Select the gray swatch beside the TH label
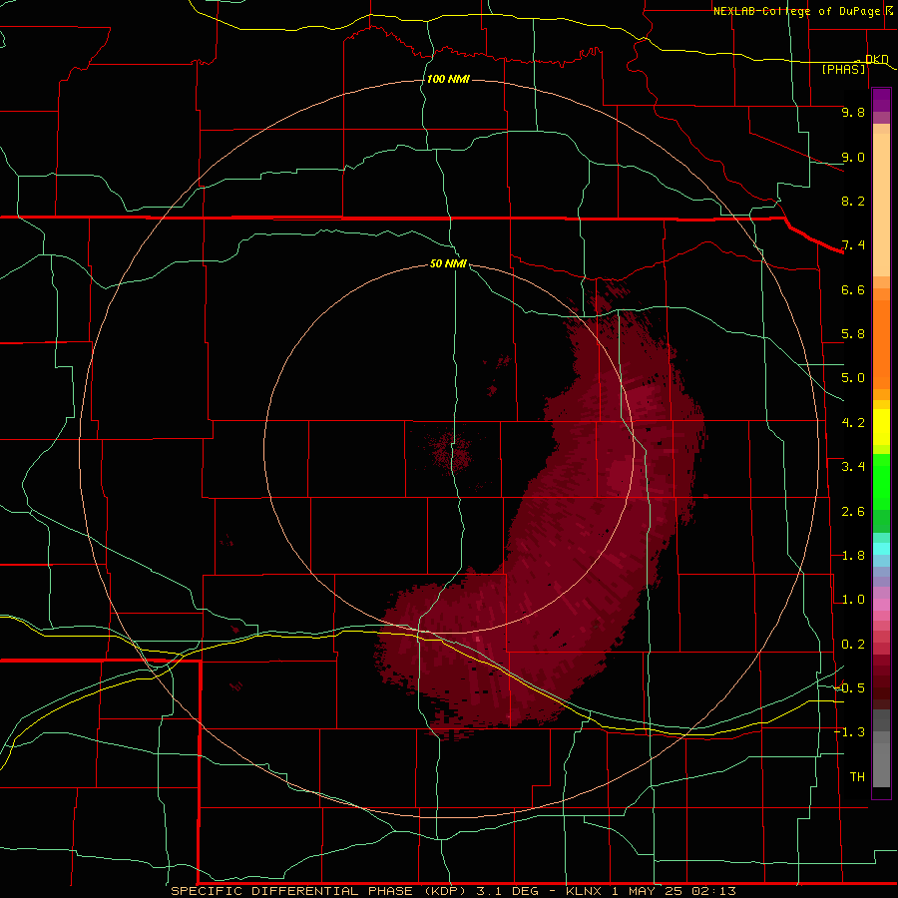The image size is (898, 898). tap(881, 765)
